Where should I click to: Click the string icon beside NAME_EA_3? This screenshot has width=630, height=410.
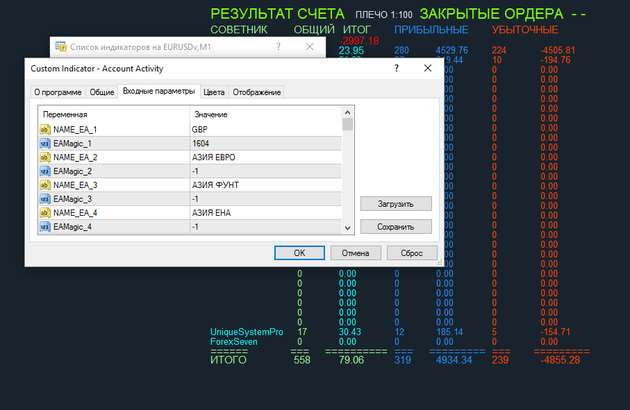[x=44, y=185]
